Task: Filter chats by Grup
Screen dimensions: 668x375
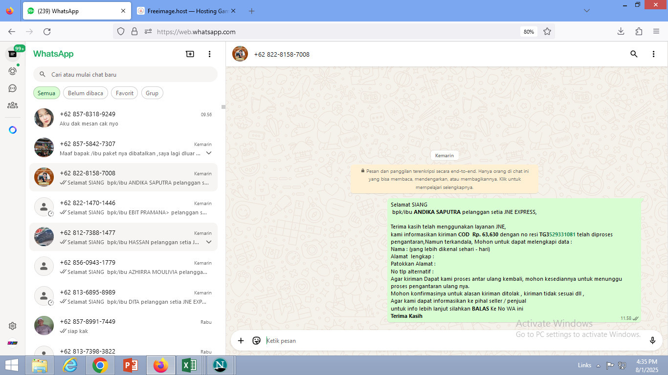Action: 152,93
